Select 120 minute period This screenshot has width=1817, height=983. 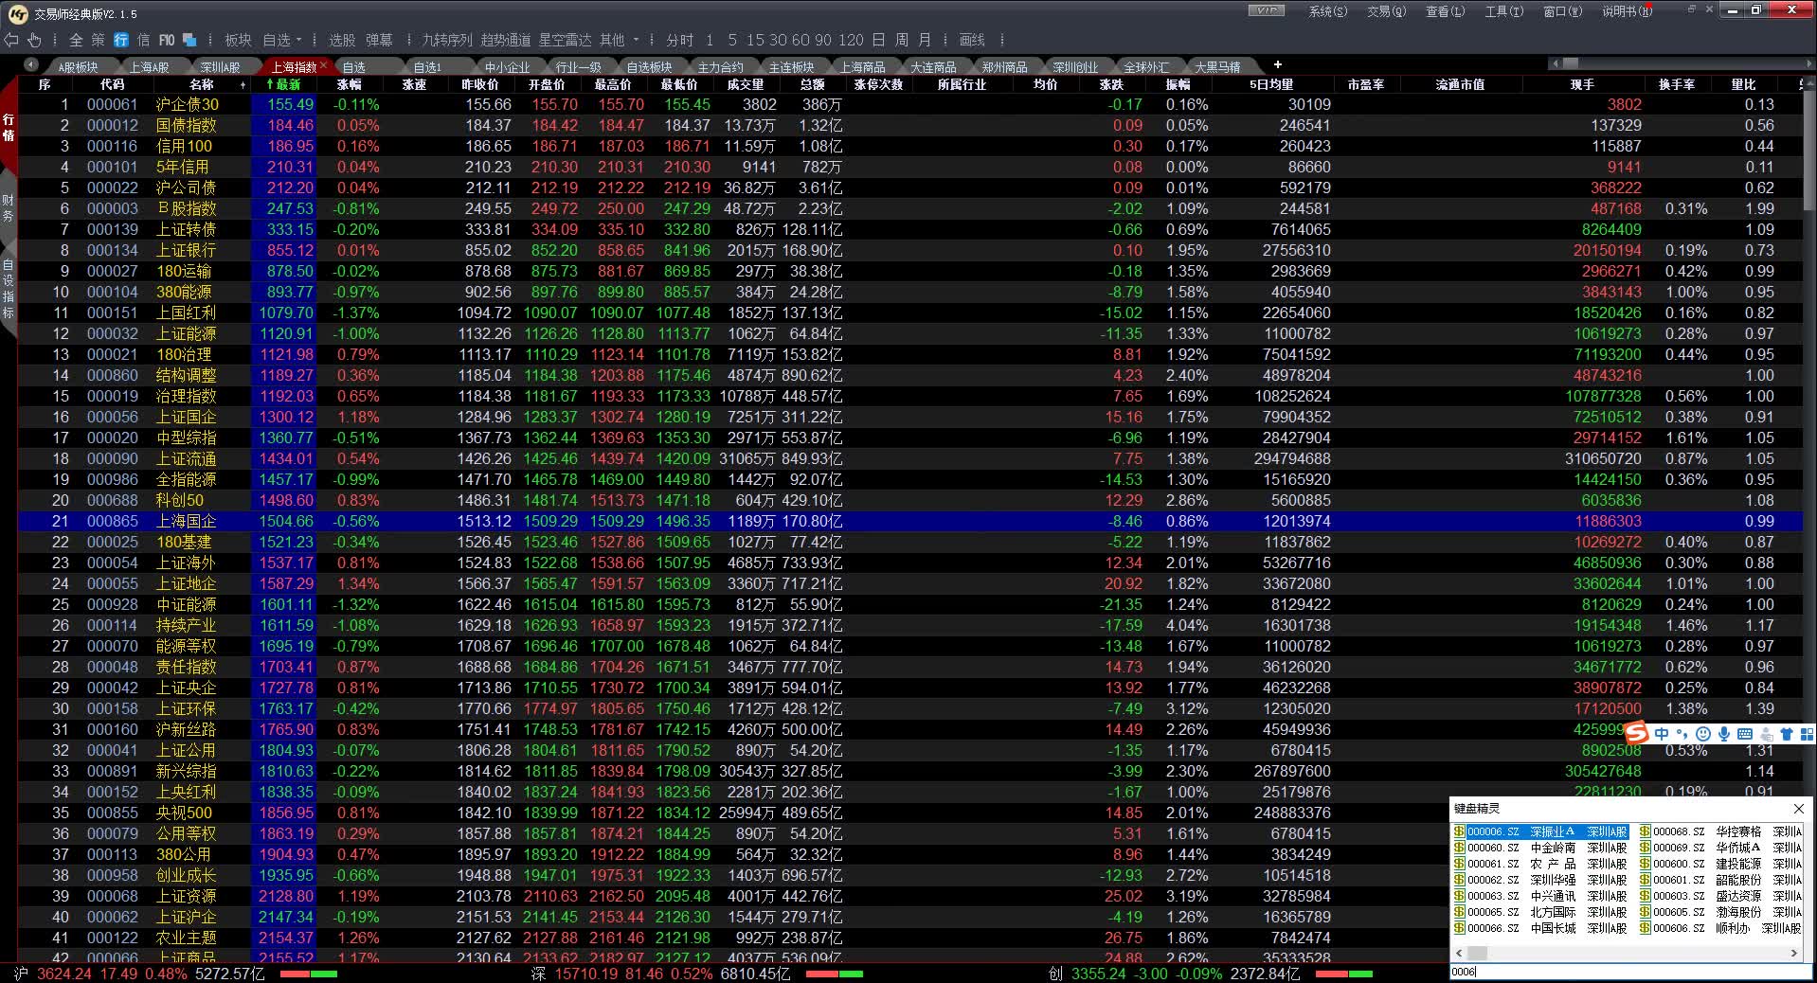[851, 40]
